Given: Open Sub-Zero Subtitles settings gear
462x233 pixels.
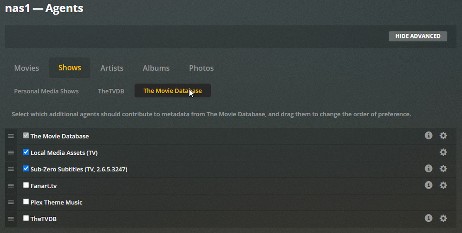Looking at the screenshot, I should pyautogui.click(x=443, y=169).
